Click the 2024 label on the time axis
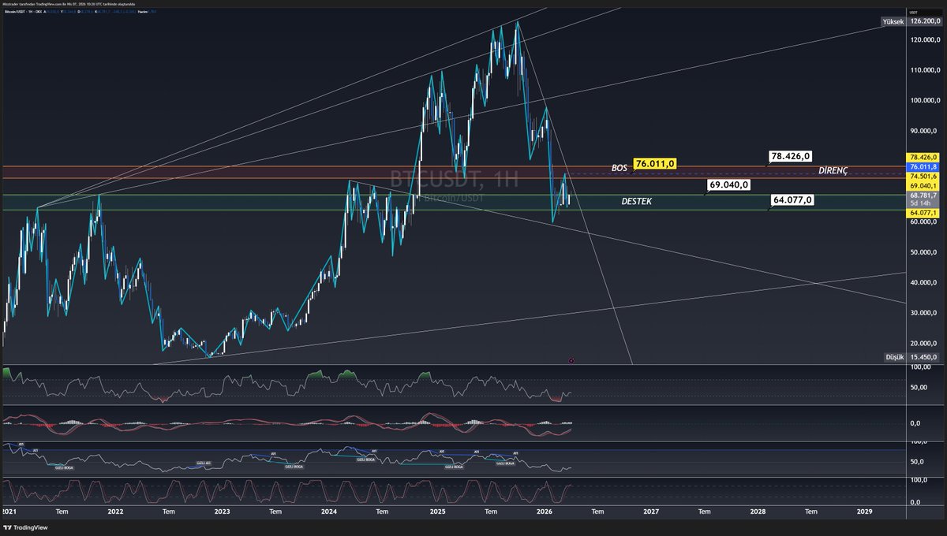This screenshot has height=536, width=947. [329, 512]
